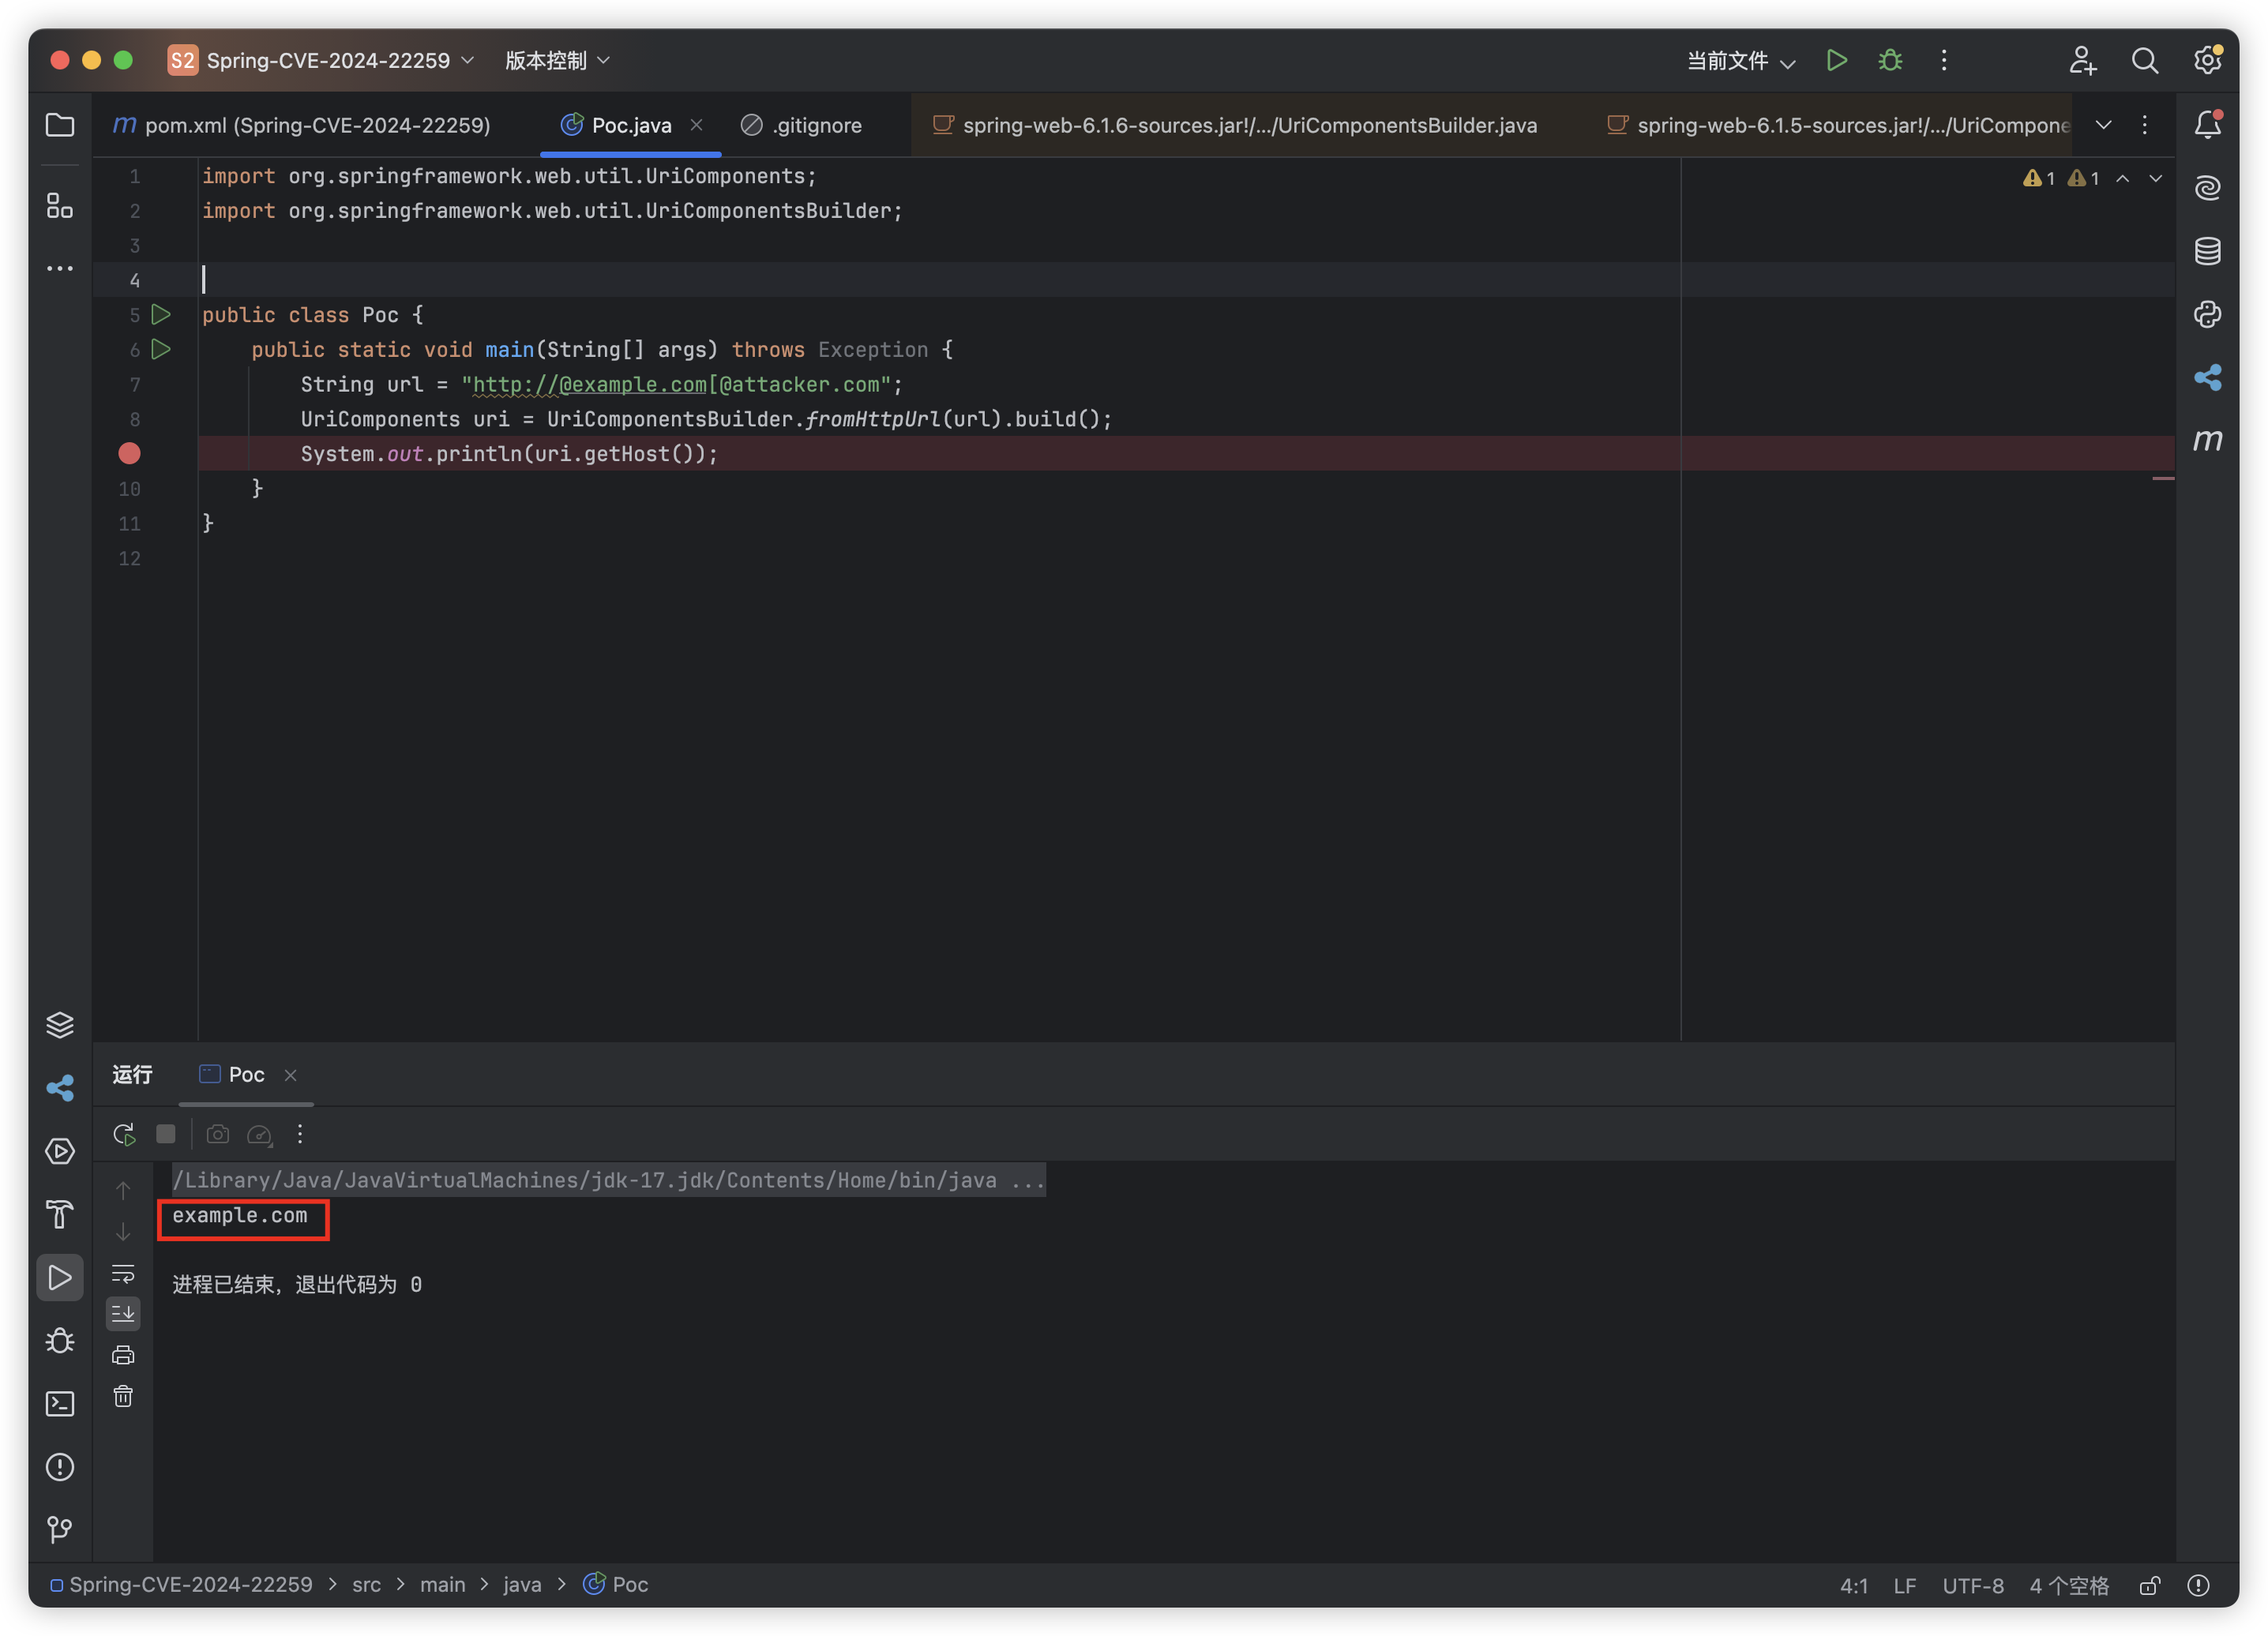The width and height of the screenshot is (2268, 1636).
Task: Debug the current file with bug button
Action: click(x=1890, y=60)
